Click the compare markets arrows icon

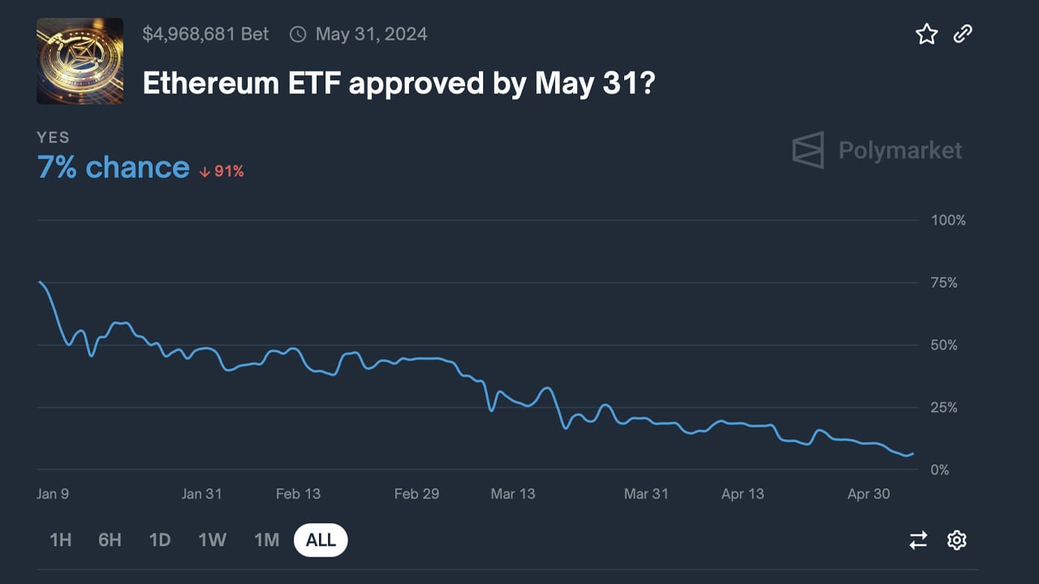tap(917, 539)
